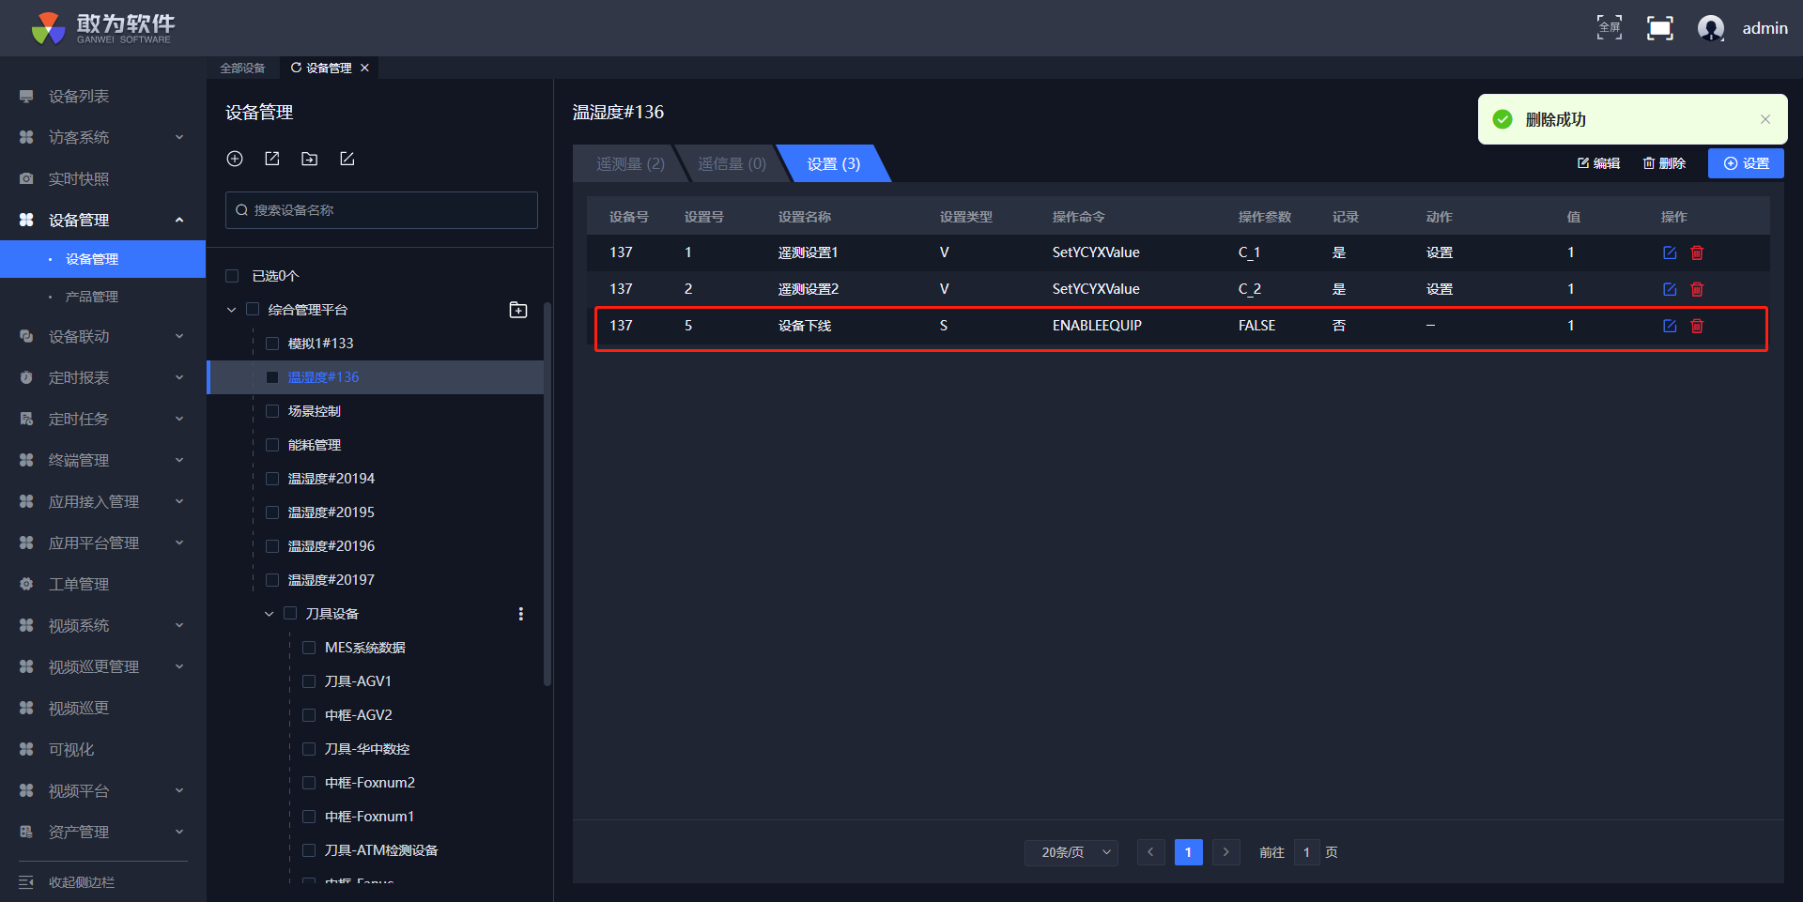
Task: Check the 温湿度#20194 checkbox
Action: [272, 479]
